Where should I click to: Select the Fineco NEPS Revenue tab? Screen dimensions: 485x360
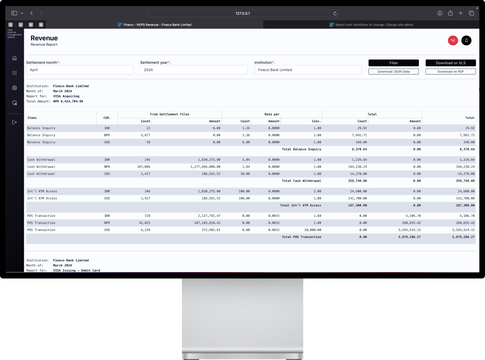tap(155, 25)
